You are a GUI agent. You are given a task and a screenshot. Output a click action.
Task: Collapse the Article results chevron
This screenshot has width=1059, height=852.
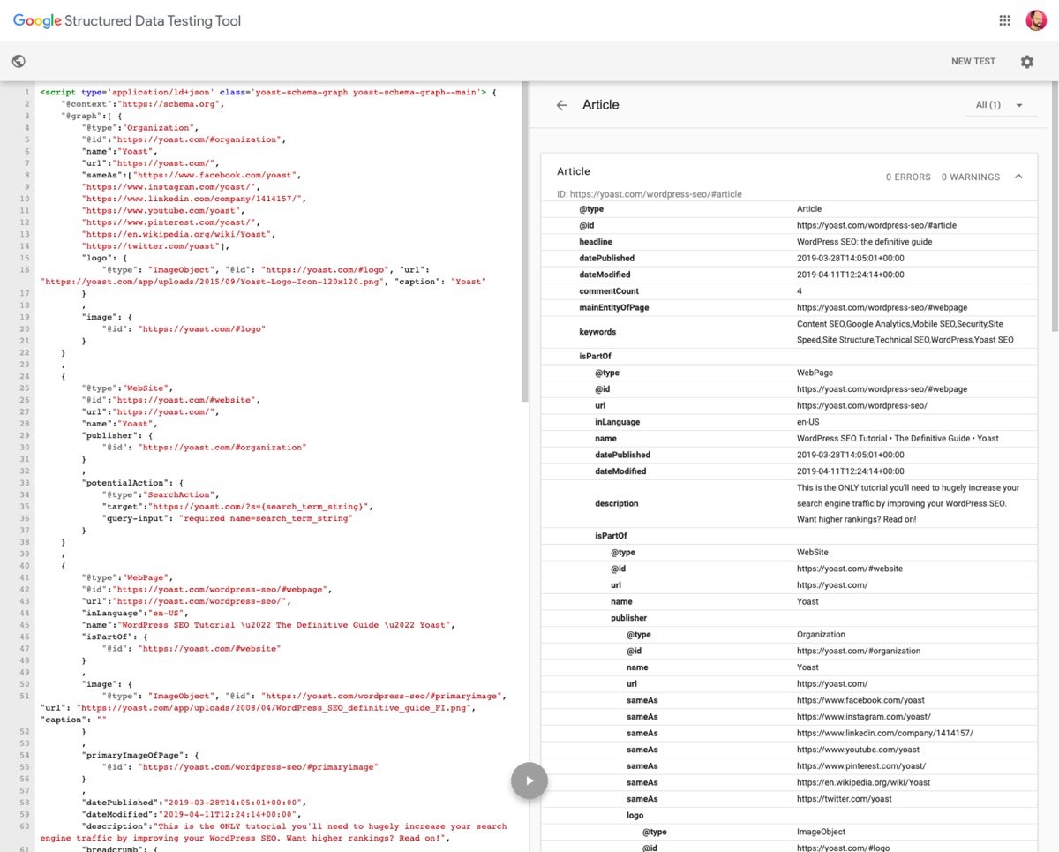coord(1018,177)
